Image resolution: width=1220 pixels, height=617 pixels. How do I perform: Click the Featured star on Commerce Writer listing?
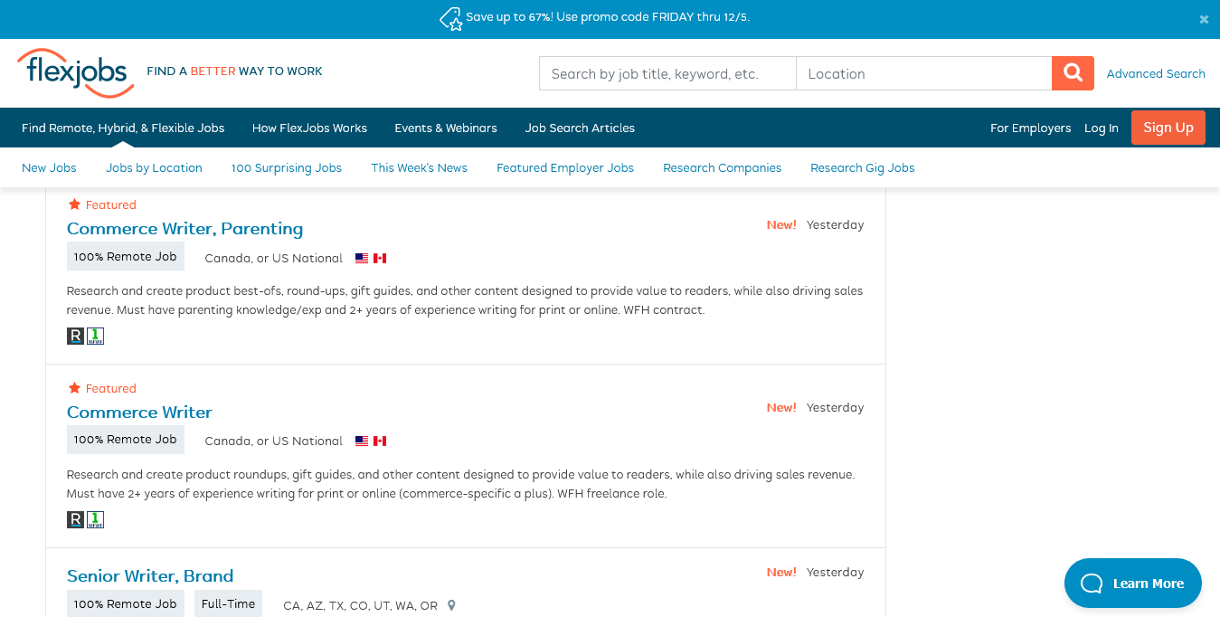click(74, 388)
